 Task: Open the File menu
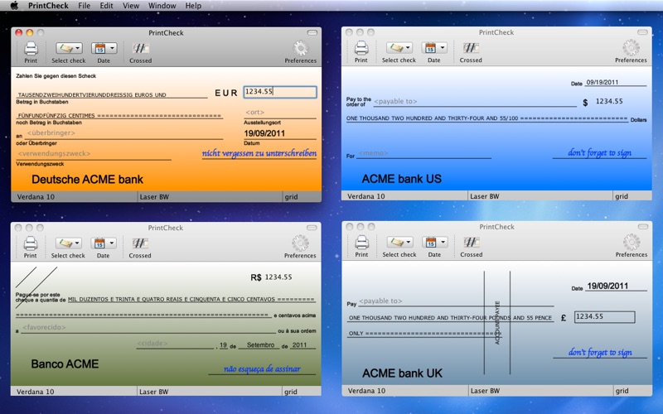pyautogui.click(x=85, y=6)
